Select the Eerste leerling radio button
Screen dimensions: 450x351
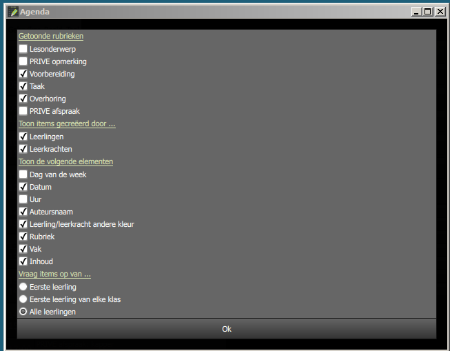23,287
